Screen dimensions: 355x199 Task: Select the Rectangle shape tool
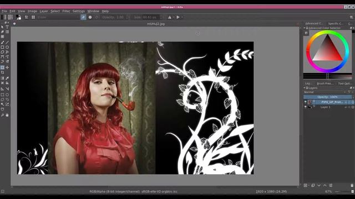(2, 47)
